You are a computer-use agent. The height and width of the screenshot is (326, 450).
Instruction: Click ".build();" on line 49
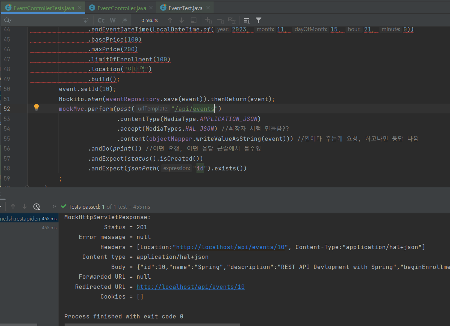pyautogui.click(x=104, y=79)
